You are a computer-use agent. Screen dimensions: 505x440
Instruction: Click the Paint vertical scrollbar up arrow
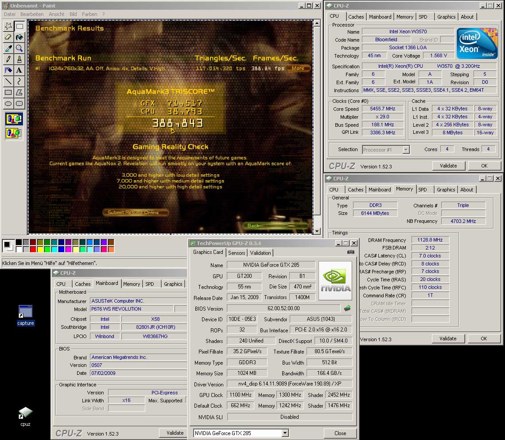tap(317, 23)
